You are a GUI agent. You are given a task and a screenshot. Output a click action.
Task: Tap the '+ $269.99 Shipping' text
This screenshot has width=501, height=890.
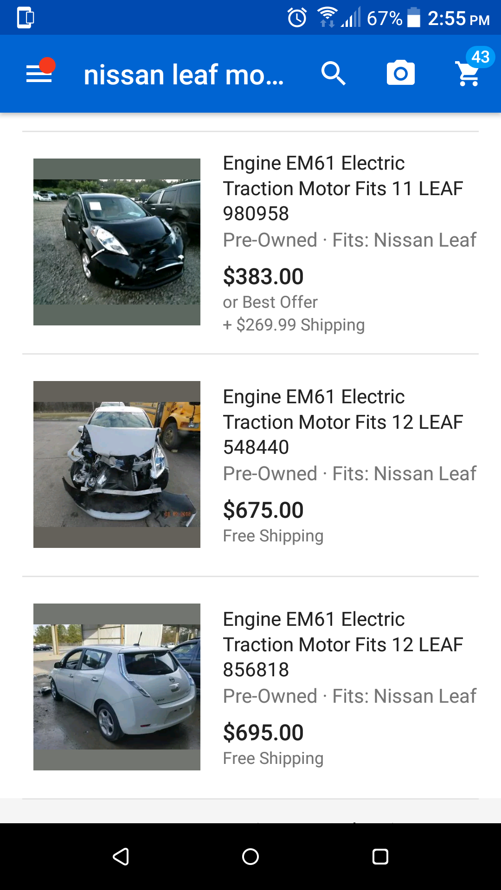[294, 325]
